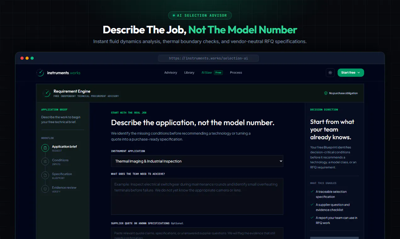Select the Evidence review step icon
Image resolution: width=400 pixels, height=239 pixels.
tap(45, 189)
